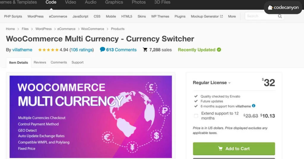Go to Files breadcrumb
304x159 pixels.
coord(25,29)
